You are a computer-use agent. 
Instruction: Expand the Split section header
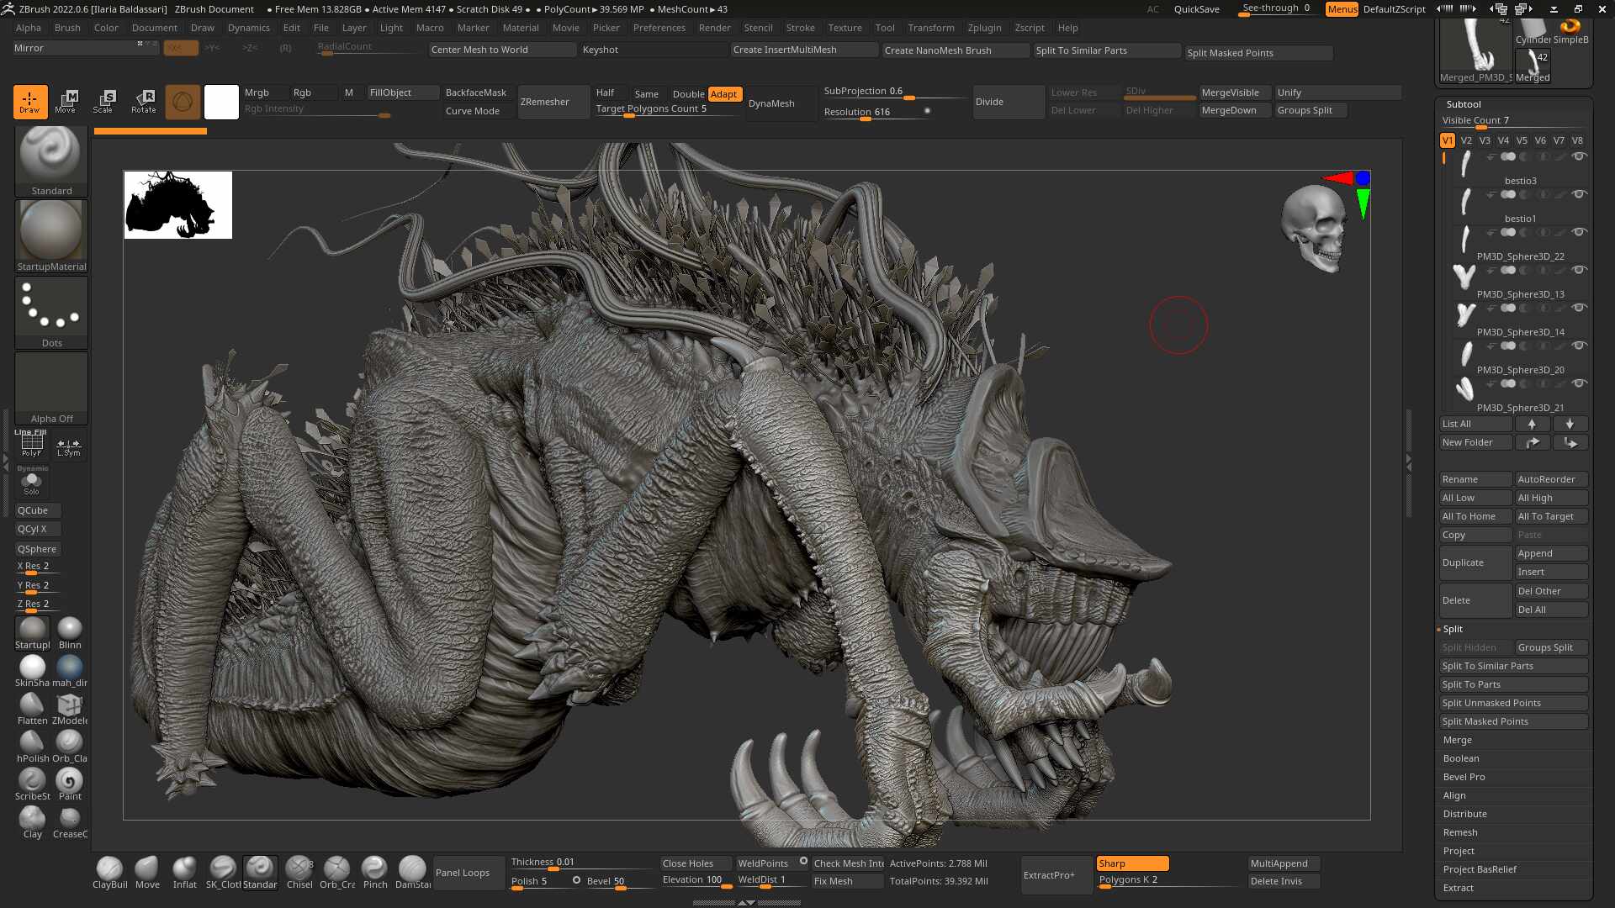tap(1453, 628)
